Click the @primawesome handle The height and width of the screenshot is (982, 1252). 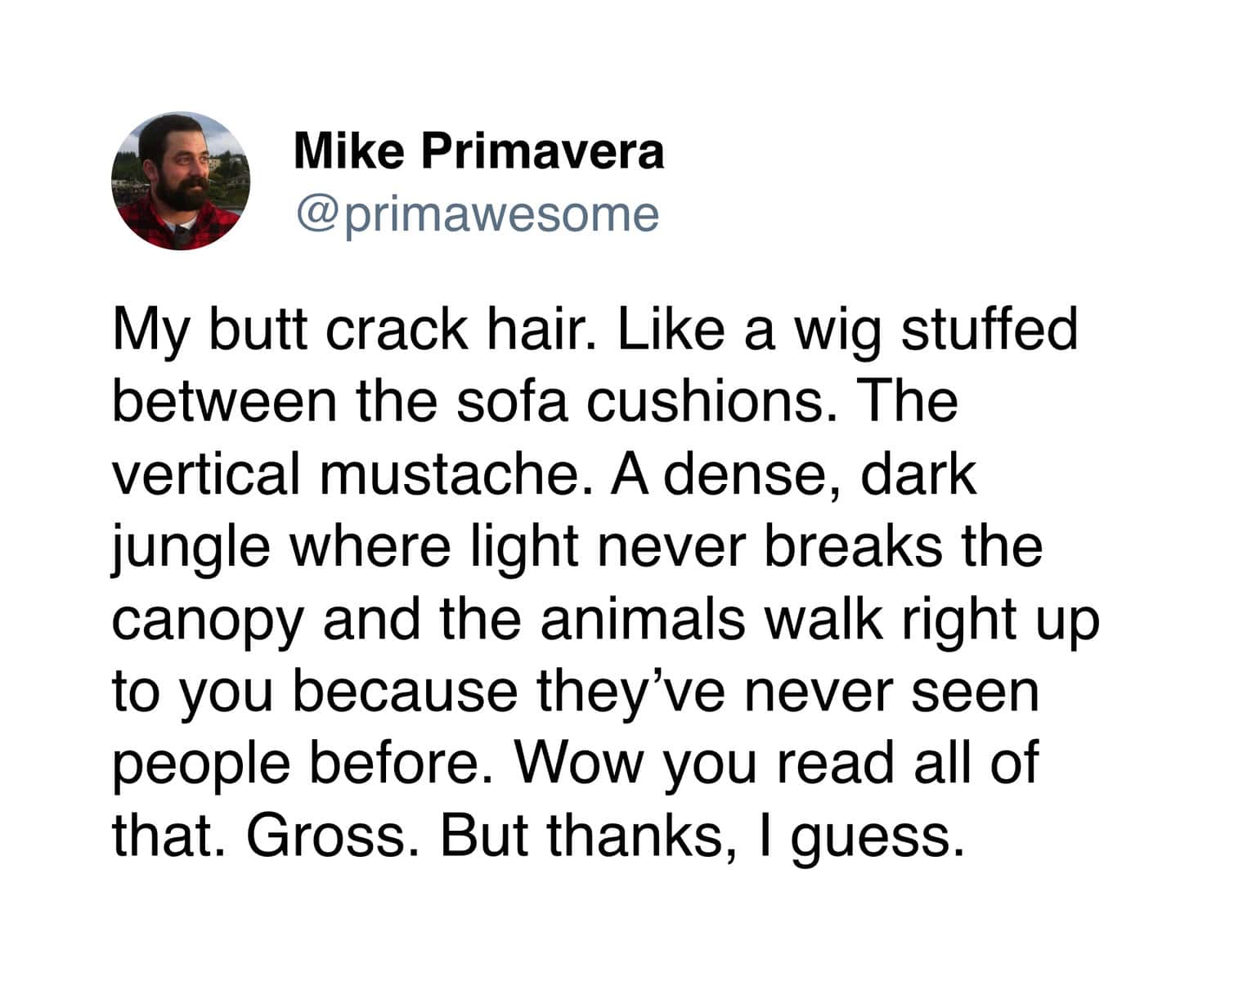477,214
